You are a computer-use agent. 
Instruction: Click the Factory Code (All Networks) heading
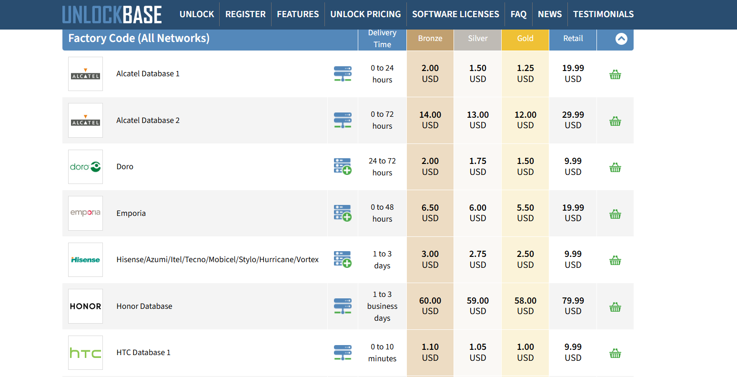click(x=139, y=38)
